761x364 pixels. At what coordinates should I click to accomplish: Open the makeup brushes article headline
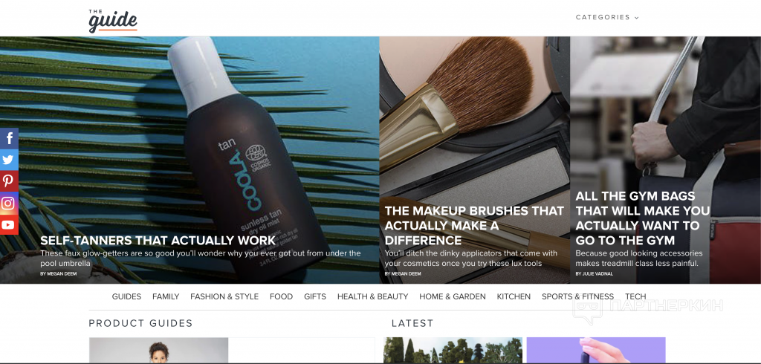(x=474, y=226)
